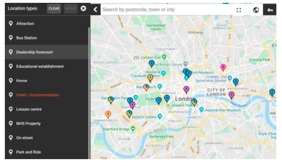Click pin icon next to Leisure centre
Viewport: 282px width, 166px height.
click(x=11, y=109)
